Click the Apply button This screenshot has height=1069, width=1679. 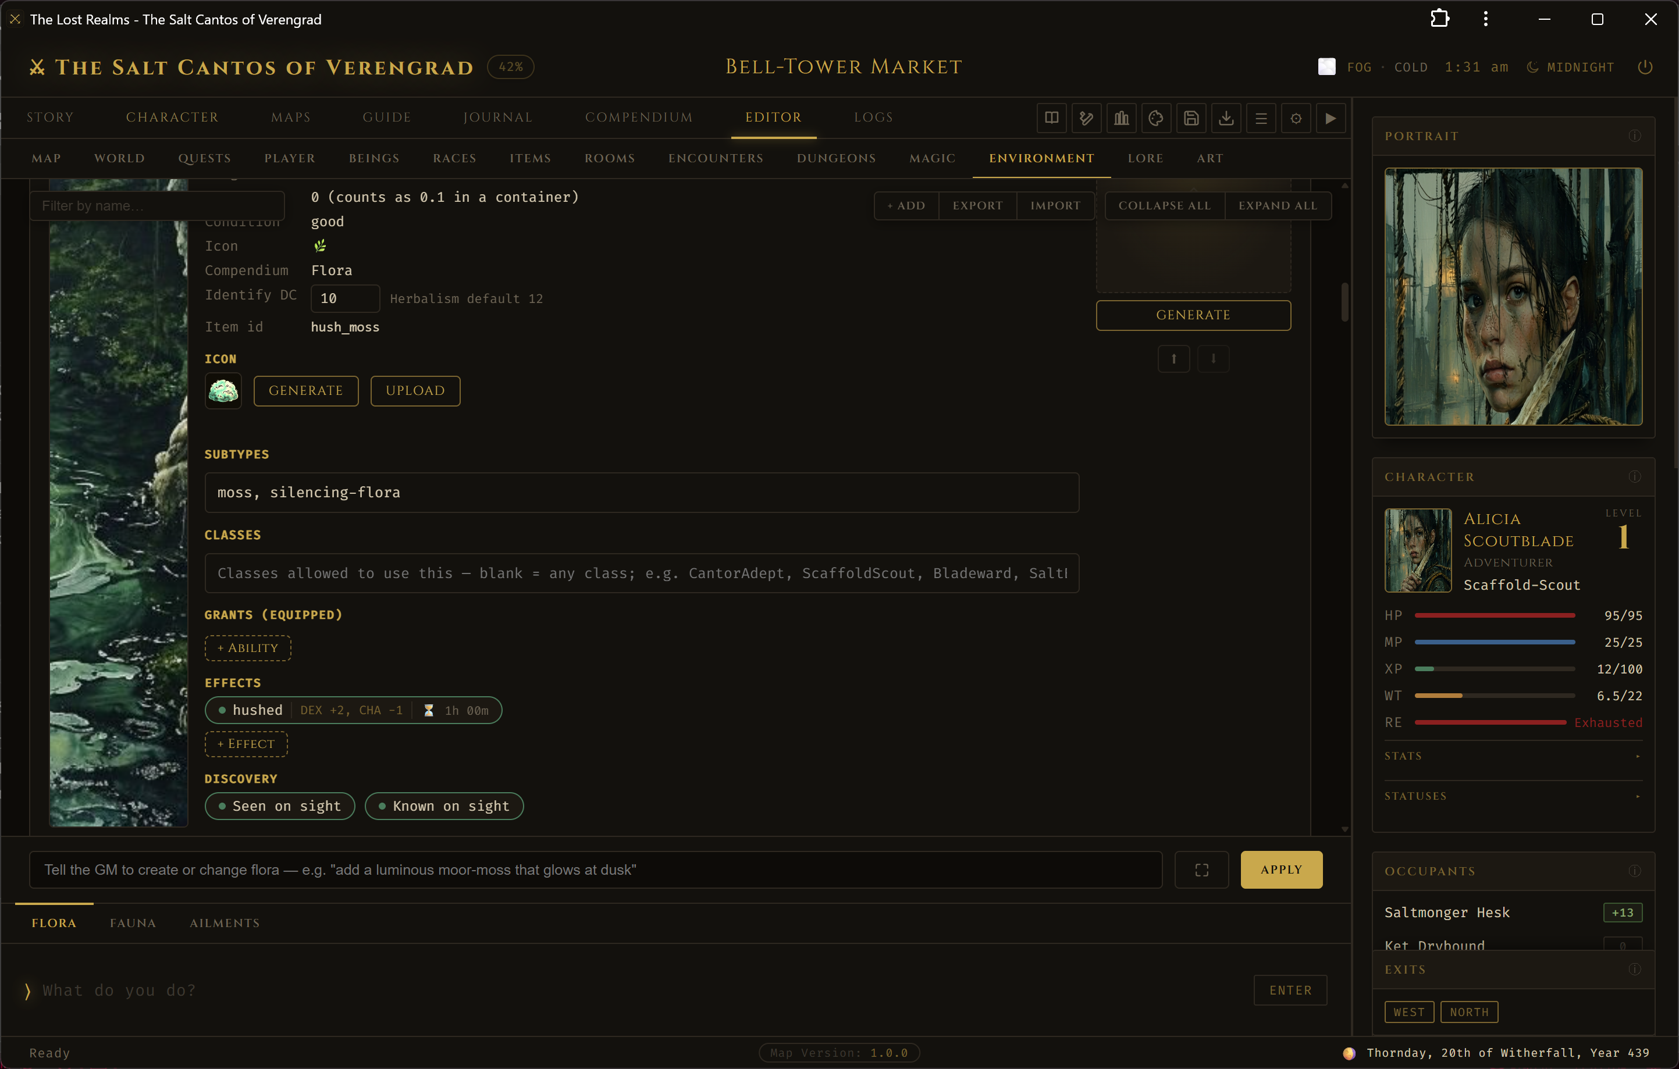(x=1281, y=870)
